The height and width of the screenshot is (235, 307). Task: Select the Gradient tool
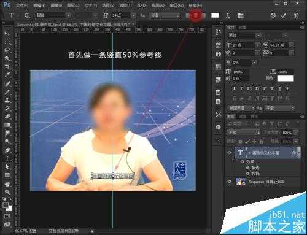click(7, 125)
